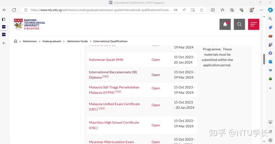The width and height of the screenshot is (275, 144).
Task: Open Copilot in Edge sidebar
Action: [x=270, y=10]
